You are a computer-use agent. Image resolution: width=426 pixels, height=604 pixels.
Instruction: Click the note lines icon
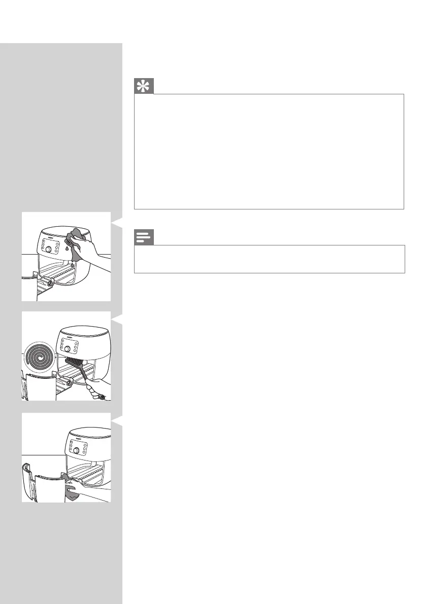click(144, 237)
